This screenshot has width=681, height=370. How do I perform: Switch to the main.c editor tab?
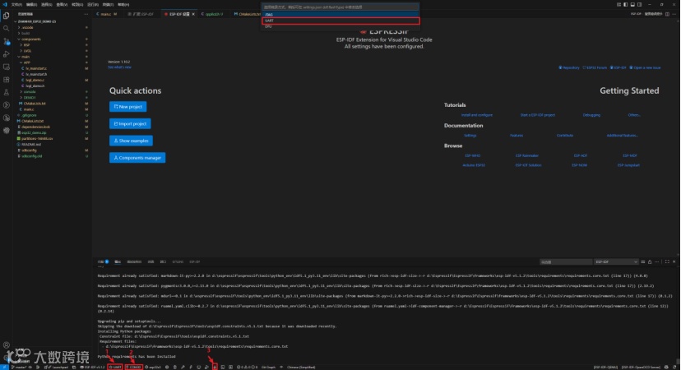point(106,14)
